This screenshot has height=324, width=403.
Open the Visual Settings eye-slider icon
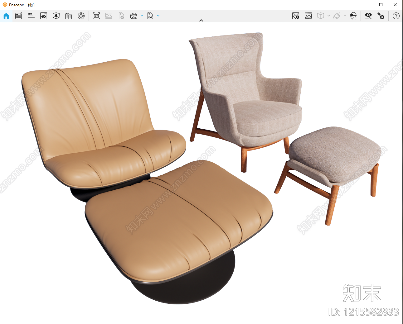pos(368,16)
